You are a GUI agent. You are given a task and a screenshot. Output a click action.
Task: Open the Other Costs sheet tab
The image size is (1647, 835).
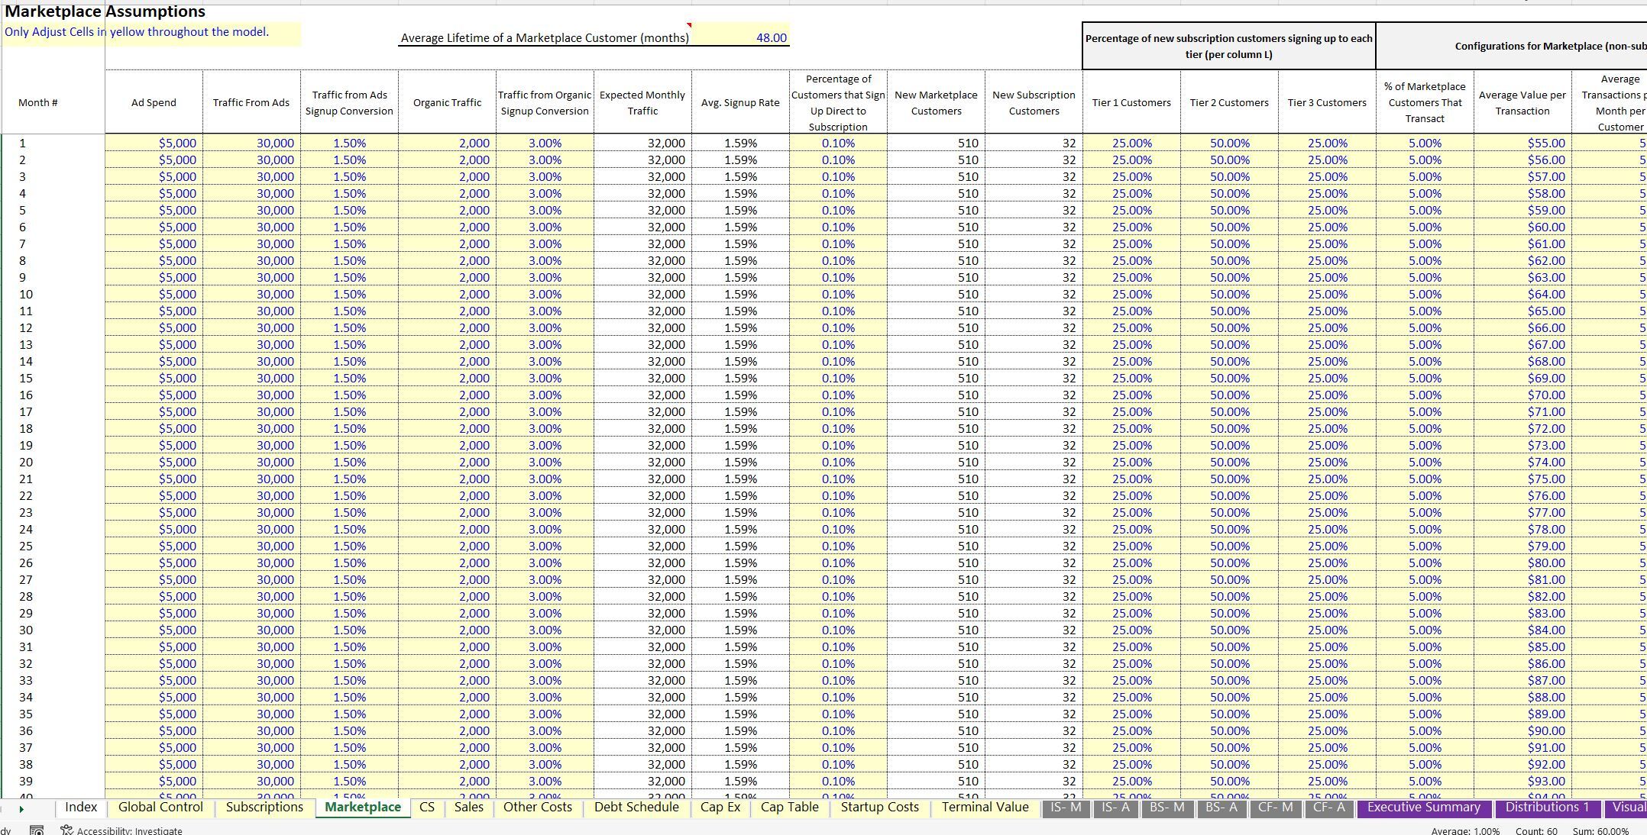click(538, 808)
